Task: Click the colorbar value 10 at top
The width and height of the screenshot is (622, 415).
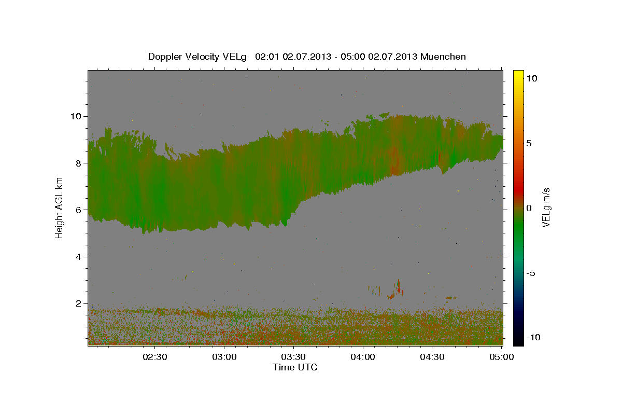Action: click(531, 78)
